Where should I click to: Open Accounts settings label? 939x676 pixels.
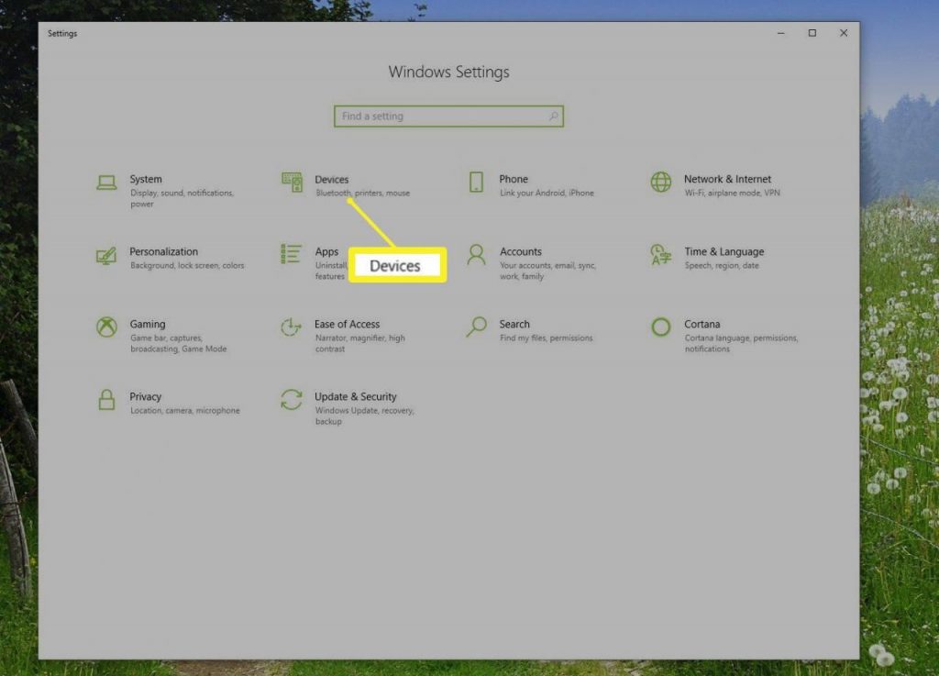click(x=521, y=251)
